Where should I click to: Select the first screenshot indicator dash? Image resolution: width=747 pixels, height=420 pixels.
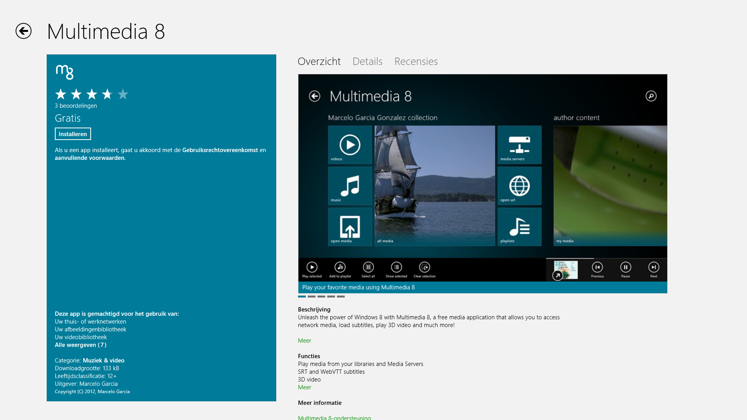pyautogui.click(x=302, y=296)
